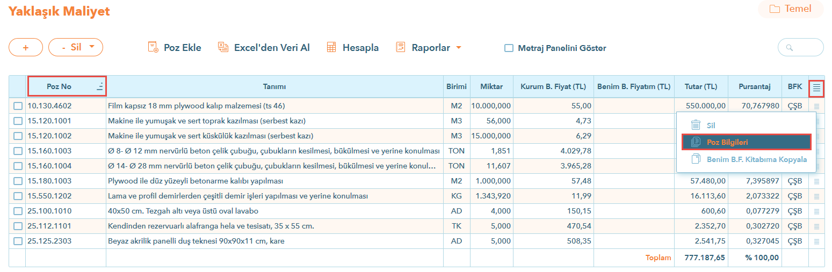Click the Yaklaşık Maliyet page title
Image resolution: width=832 pixels, height=272 pixels.
(x=59, y=11)
